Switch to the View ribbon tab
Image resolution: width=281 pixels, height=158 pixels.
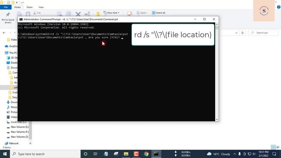tap(41, 7)
